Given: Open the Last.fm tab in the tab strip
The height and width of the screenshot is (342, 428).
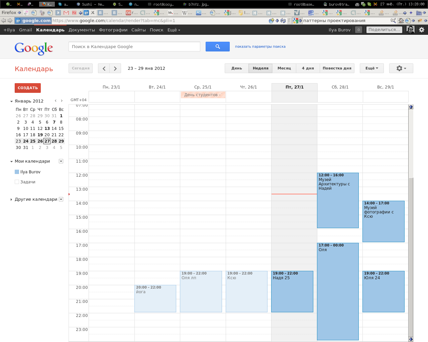Looking at the screenshot, I should click(131, 13).
